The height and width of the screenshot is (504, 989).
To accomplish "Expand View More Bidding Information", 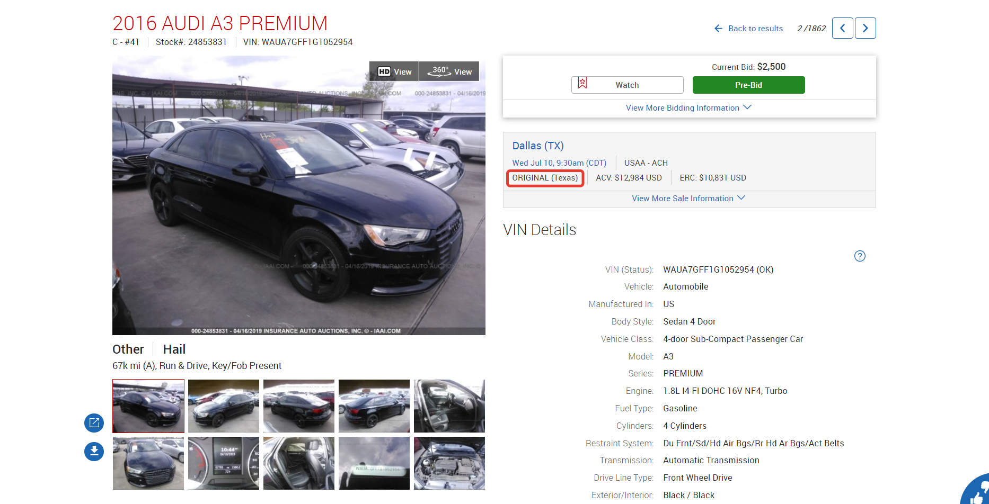I will 688,108.
